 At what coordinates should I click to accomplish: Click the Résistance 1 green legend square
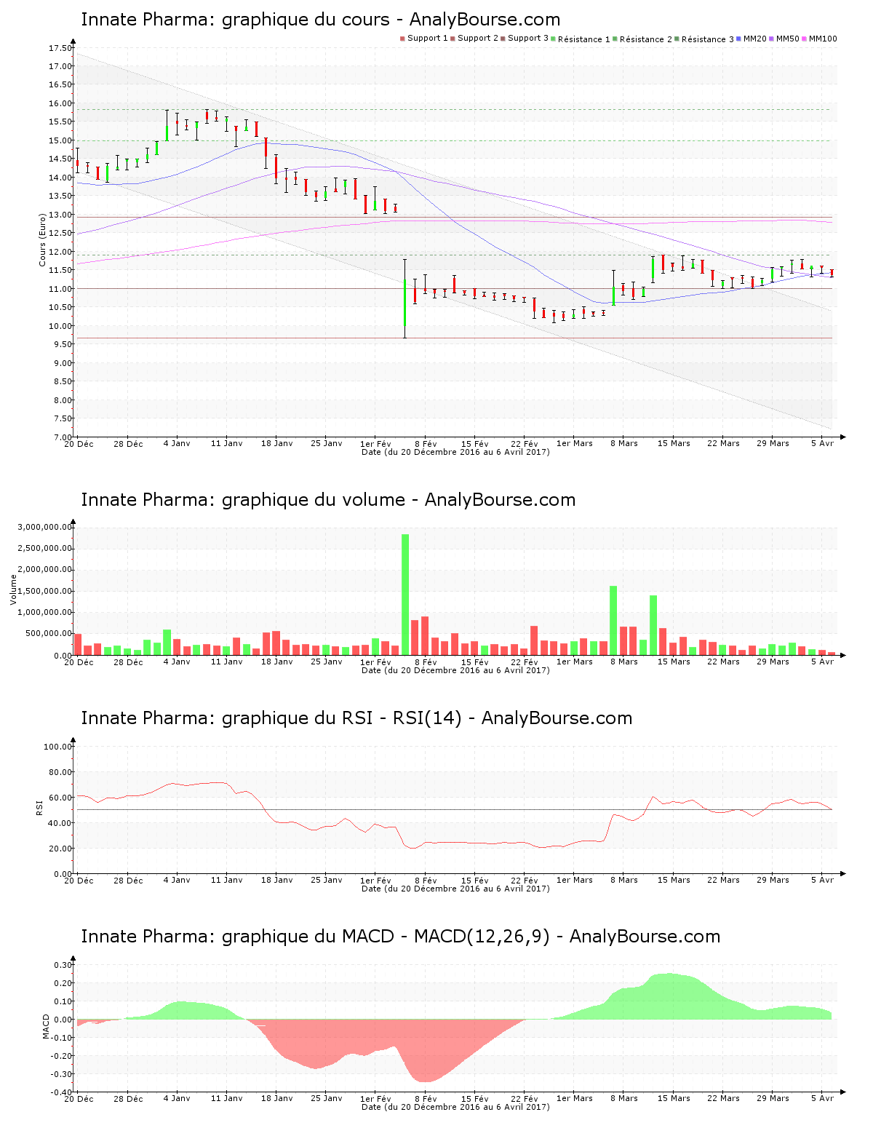(x=554, y=39)
